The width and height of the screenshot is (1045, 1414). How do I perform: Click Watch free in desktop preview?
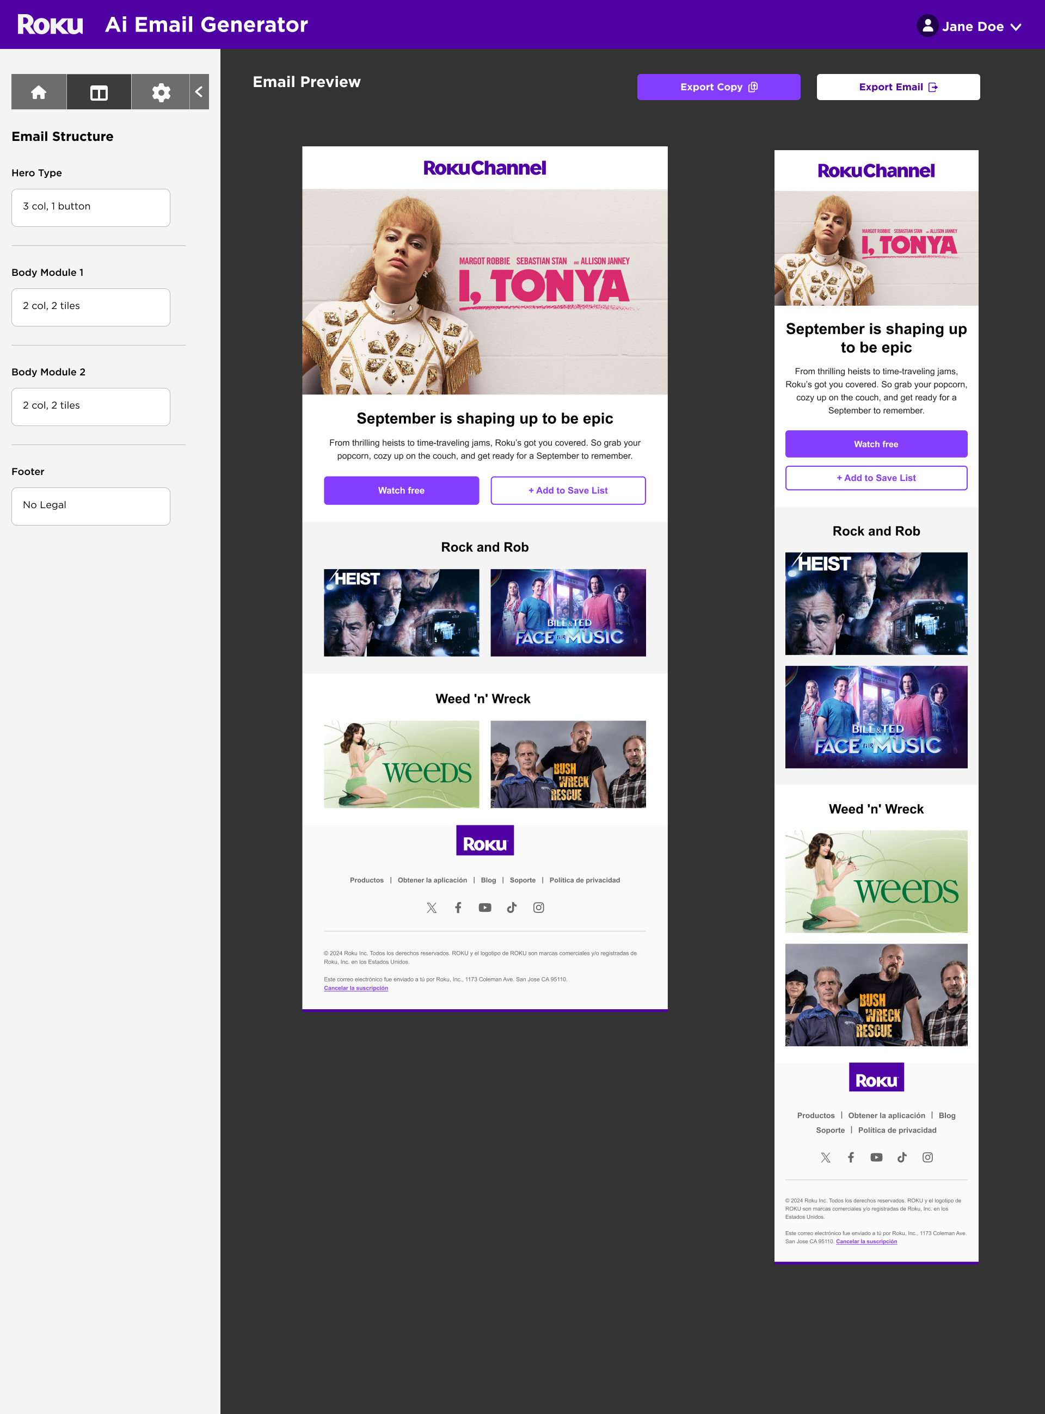401,490
